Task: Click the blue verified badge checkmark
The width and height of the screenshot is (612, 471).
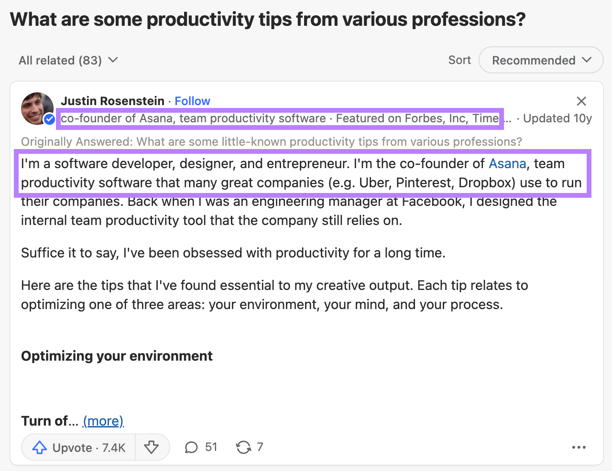Action: pos(49,119)
